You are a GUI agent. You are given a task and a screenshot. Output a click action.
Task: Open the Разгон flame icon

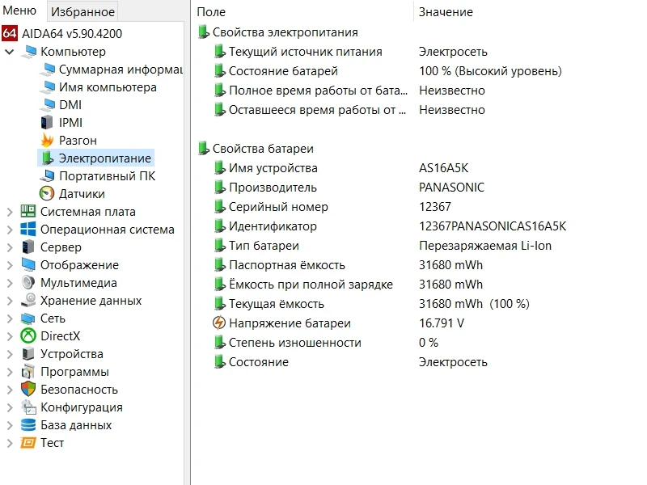tap(47, 140)
